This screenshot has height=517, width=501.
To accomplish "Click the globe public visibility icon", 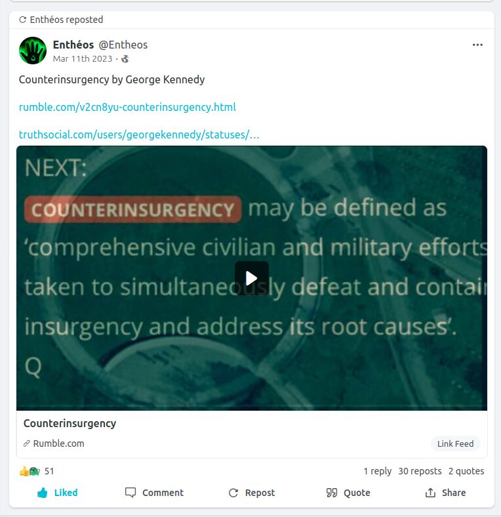I will 125,59.
